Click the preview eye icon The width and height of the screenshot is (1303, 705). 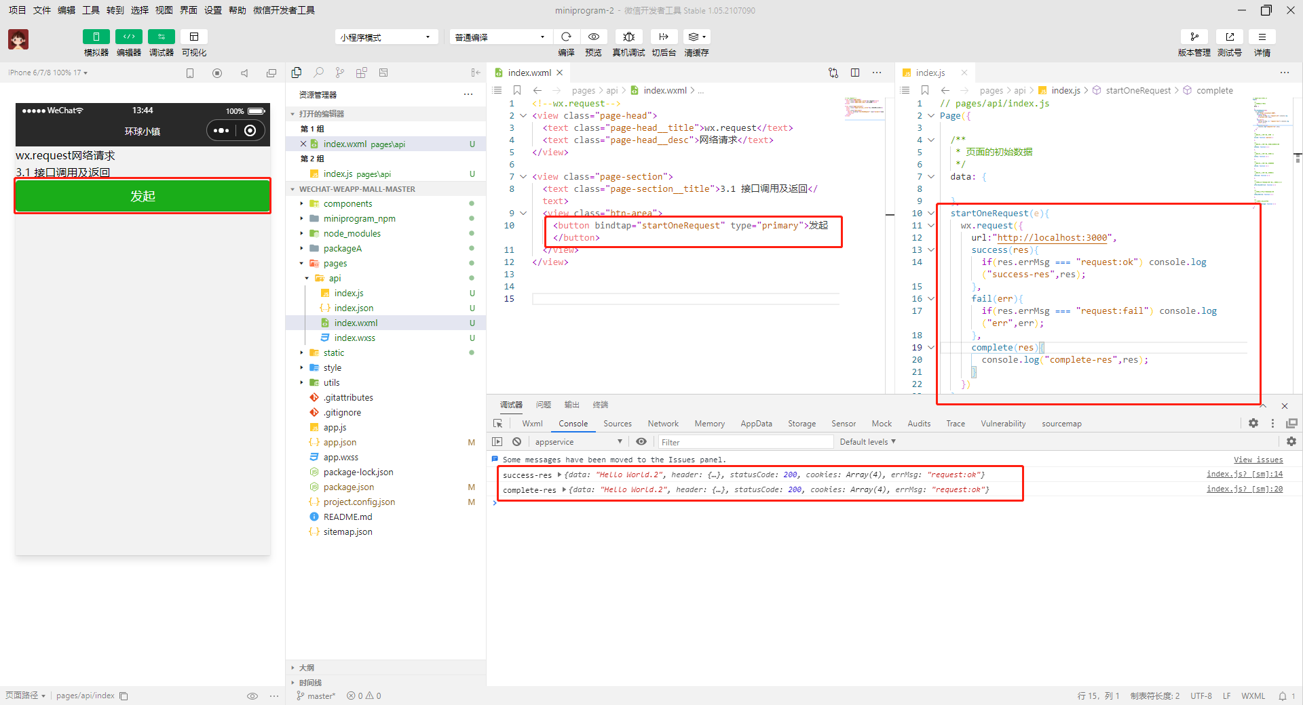[593, 37]
